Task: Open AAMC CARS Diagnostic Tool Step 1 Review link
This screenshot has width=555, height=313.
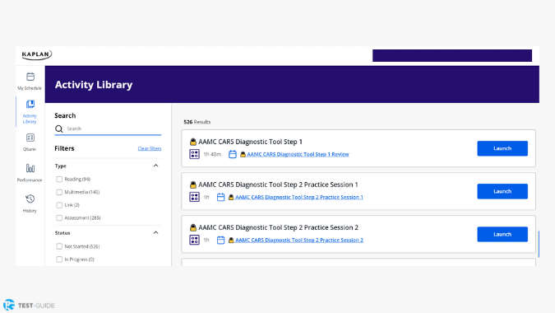Action: 298,154
